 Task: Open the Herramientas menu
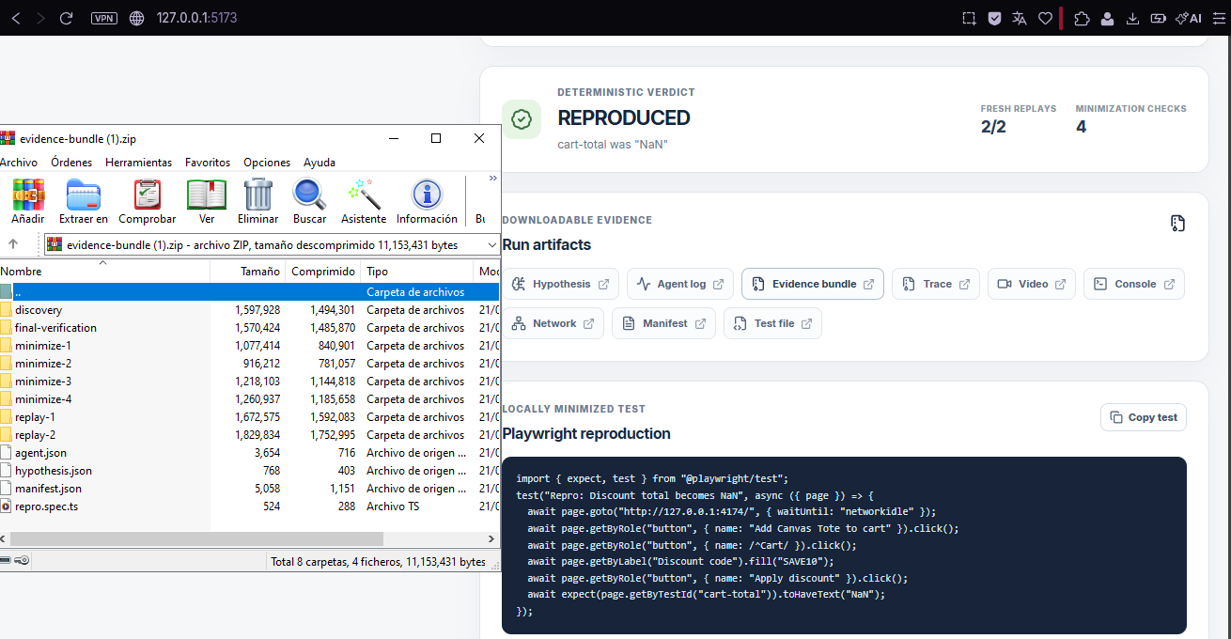click(x=138, y=163)
